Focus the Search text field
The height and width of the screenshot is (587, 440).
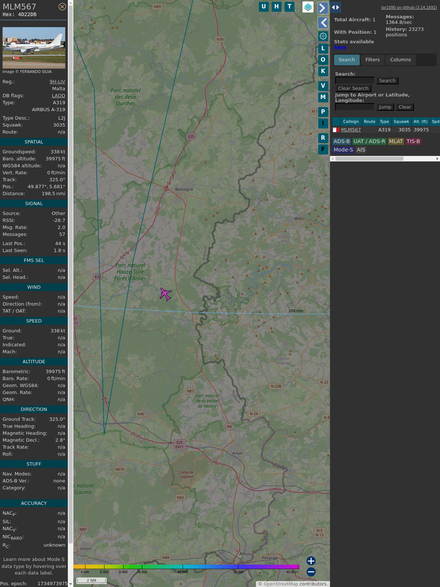[355, 81]
